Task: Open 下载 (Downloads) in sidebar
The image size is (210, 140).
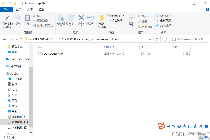Action: [x=13, y=100]
